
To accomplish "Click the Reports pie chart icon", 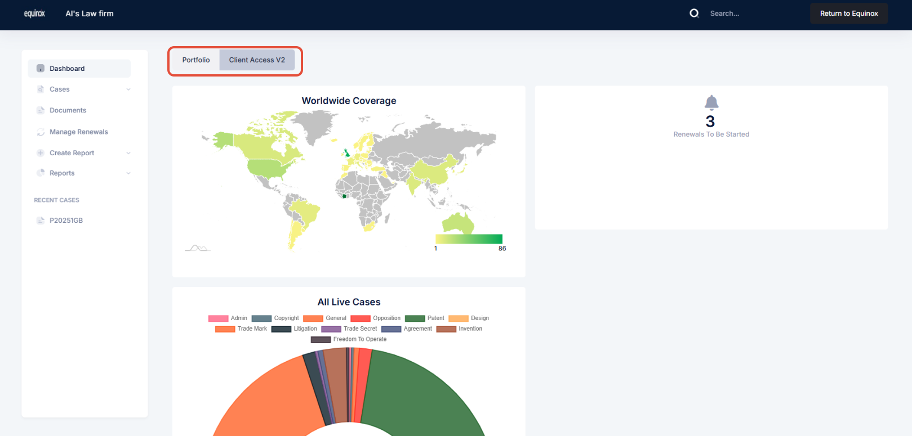I will [x=41, y=173].
